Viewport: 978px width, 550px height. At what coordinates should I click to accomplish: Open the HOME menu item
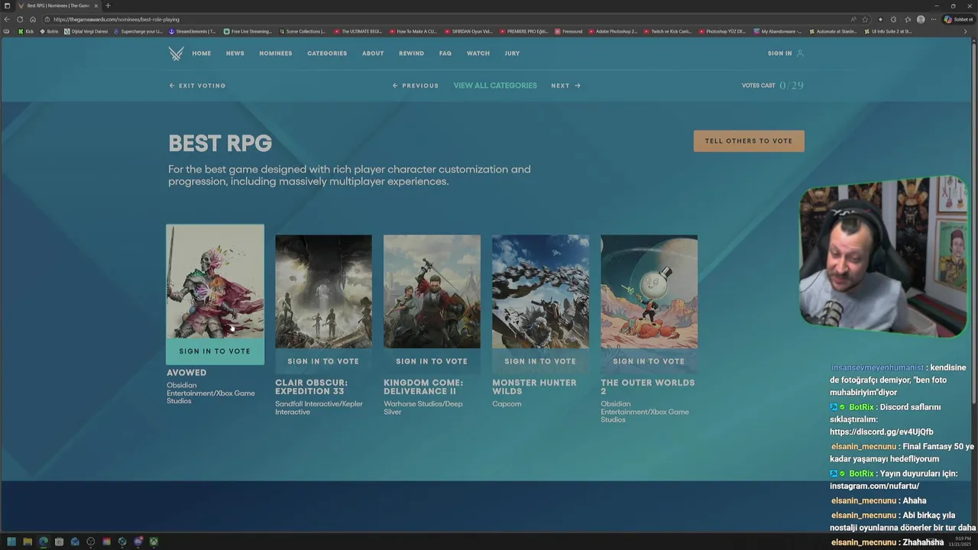[202, 53]
